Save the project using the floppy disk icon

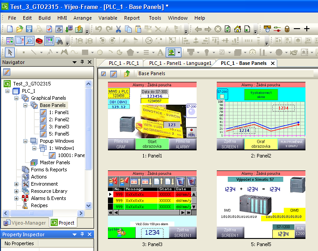(x=29, y=29)
